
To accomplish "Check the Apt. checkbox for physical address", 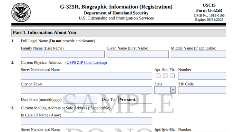I will point(158,76).
